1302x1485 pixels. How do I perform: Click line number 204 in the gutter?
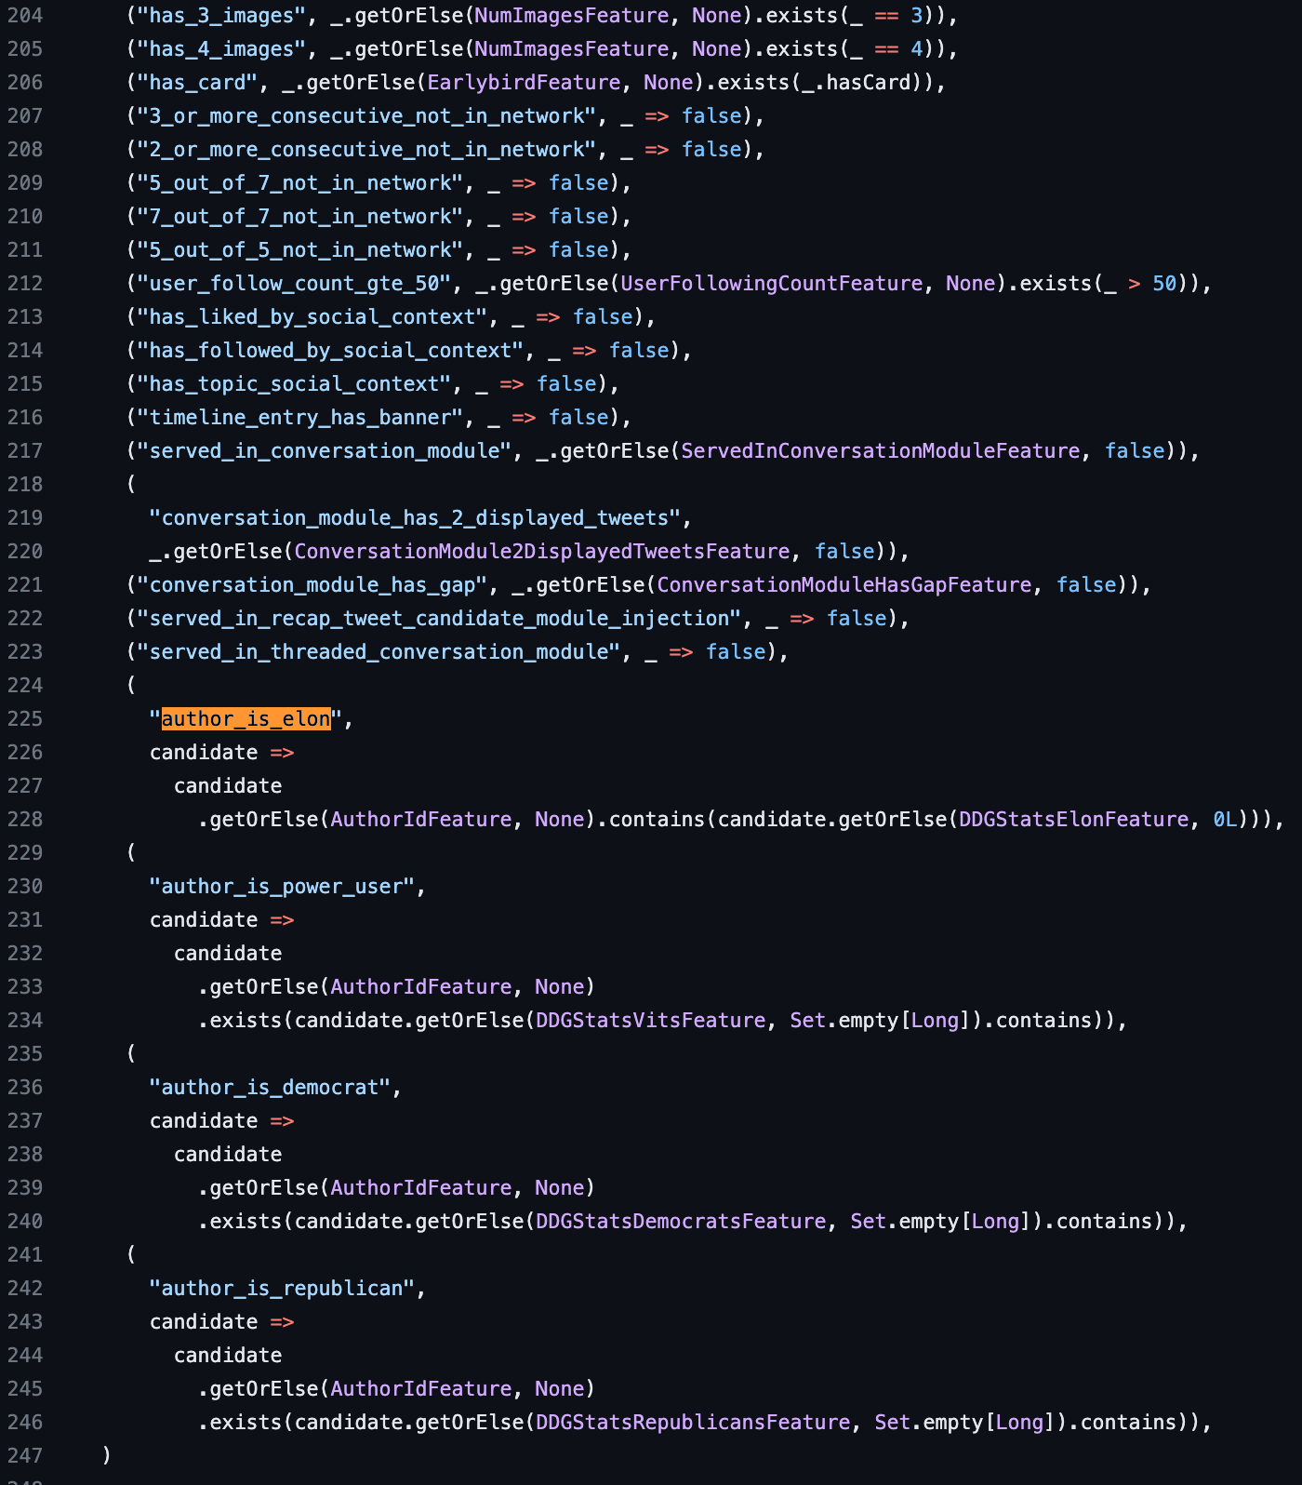tap(25, 16)
